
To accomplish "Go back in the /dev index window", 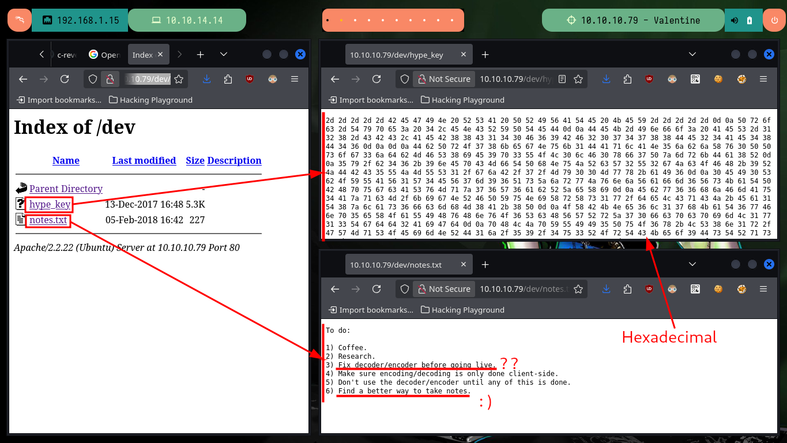I will click(x=23, y=79).
